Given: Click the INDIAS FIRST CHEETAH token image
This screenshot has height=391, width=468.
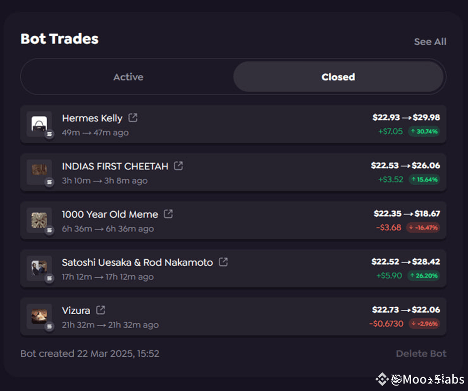Looking at the screenshot, I should [x=39, y=171].
